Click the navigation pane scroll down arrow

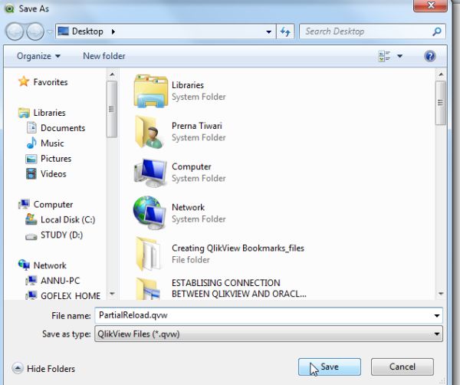coord(112,294)
